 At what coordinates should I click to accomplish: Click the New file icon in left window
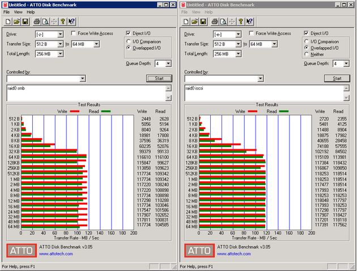point(8,21)
